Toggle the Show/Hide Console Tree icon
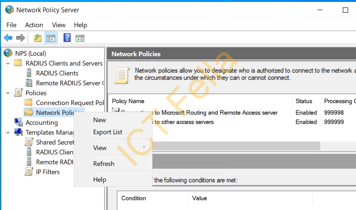The height and width of the screenshot is (210, 356). tap(51, 38)
